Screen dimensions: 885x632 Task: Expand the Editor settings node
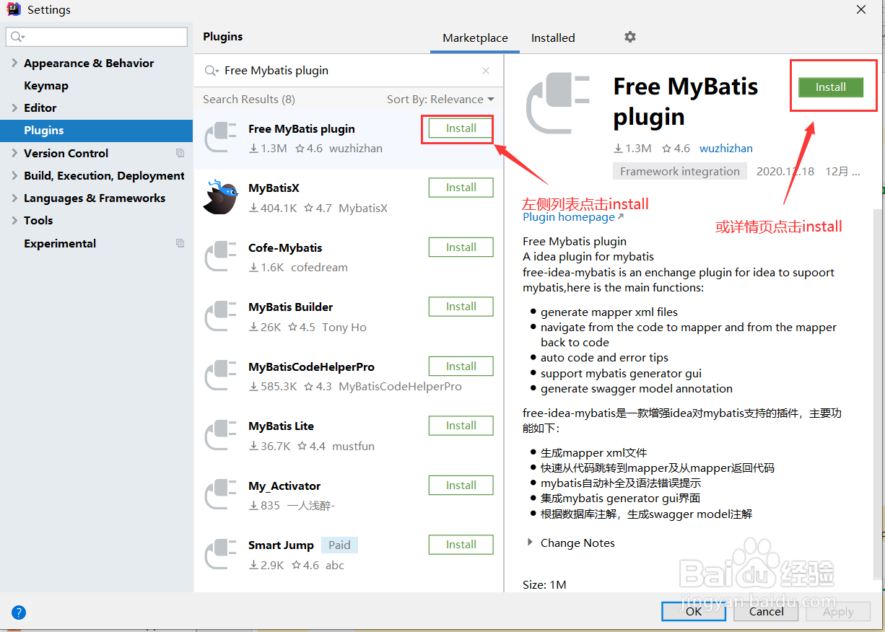14,107
